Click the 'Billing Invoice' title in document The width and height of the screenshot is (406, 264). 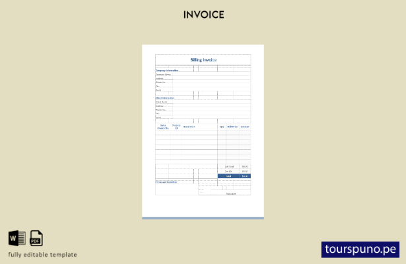pyautogui.click(x=203, y=60)
